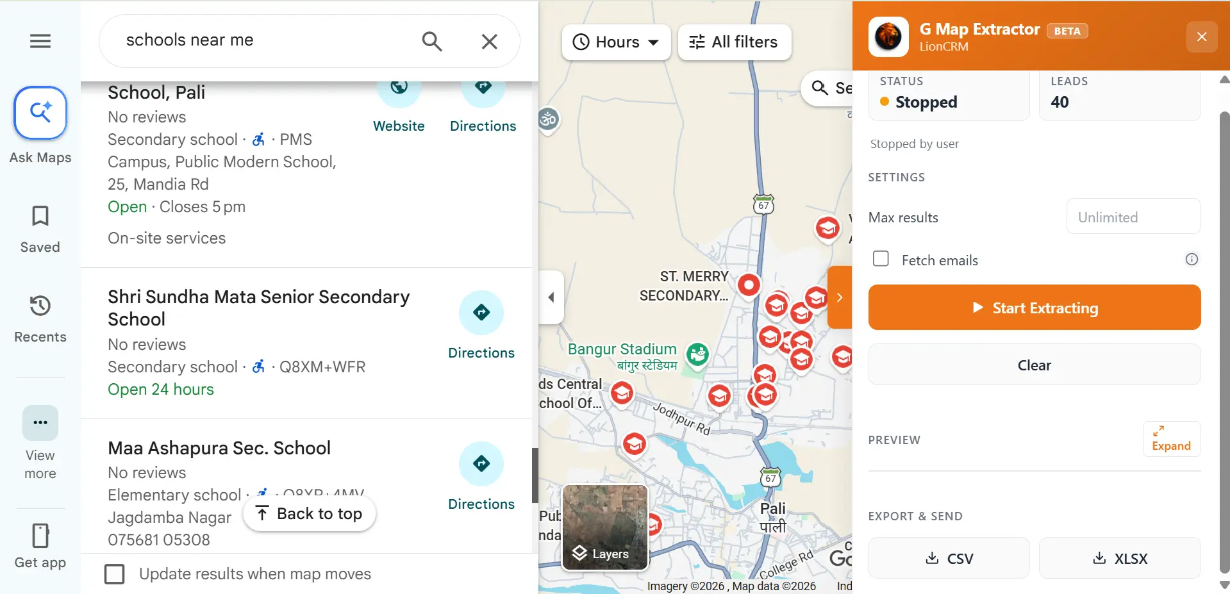
Task: Click the temple Om map marker
Action: click(x=548, y=119)
